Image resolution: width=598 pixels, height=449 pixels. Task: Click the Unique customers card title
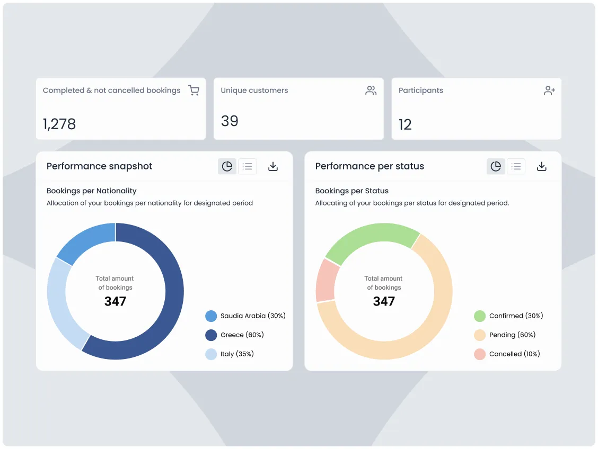[x=254, y=90]
